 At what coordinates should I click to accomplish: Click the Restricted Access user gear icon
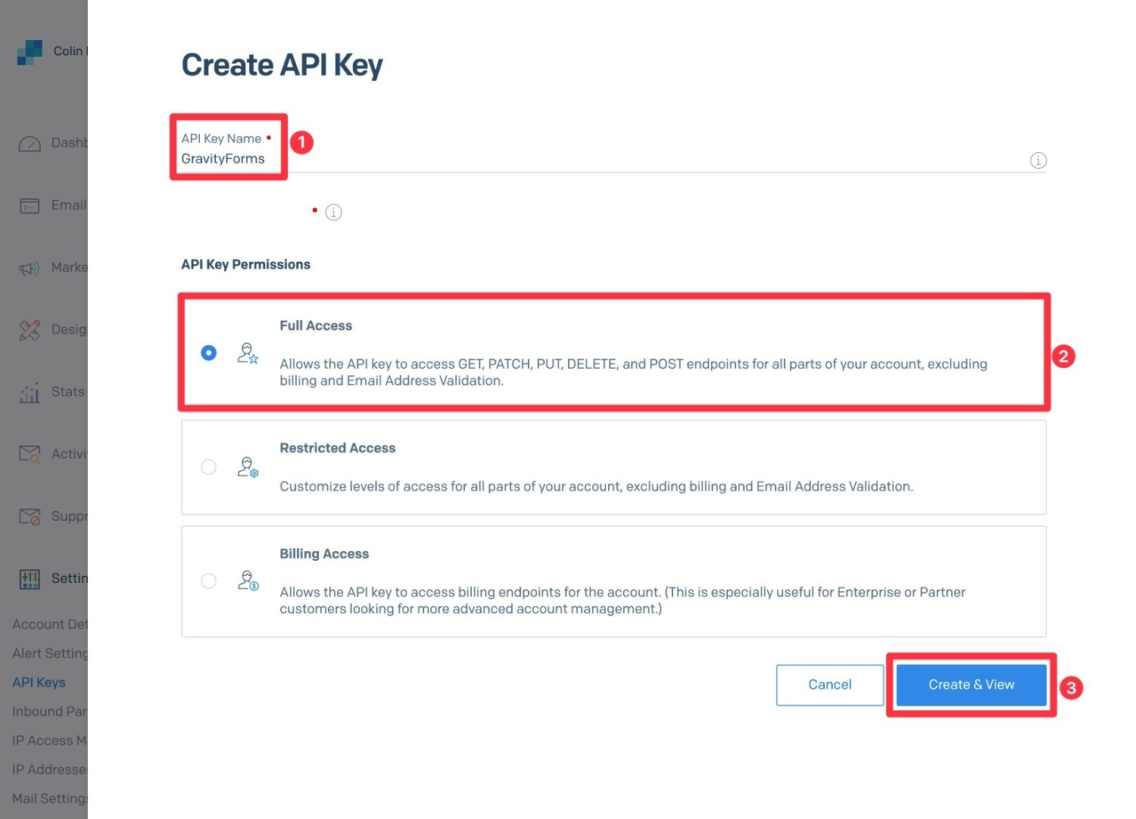click(248, 467)
